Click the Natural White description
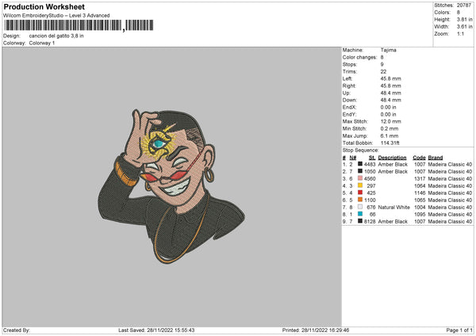The width and height of the screenshot is (476, 336). [x=393, y=208]
